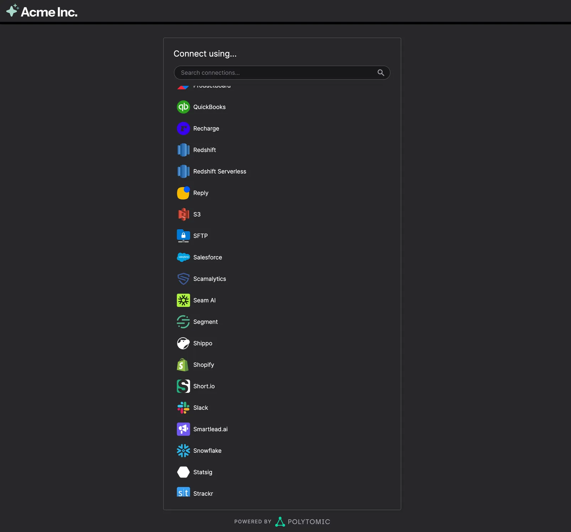Click the Snowflake logo icon
The width and height of the screenshot is (571, 532).
coord(183,451)
